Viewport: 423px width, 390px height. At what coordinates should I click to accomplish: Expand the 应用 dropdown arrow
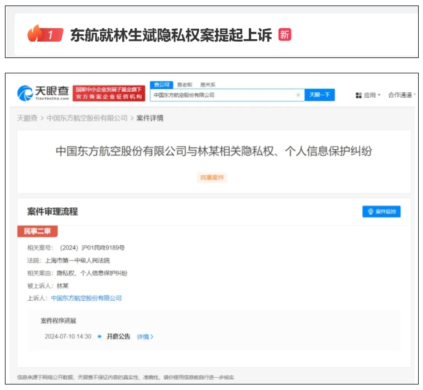pos(379,95)
